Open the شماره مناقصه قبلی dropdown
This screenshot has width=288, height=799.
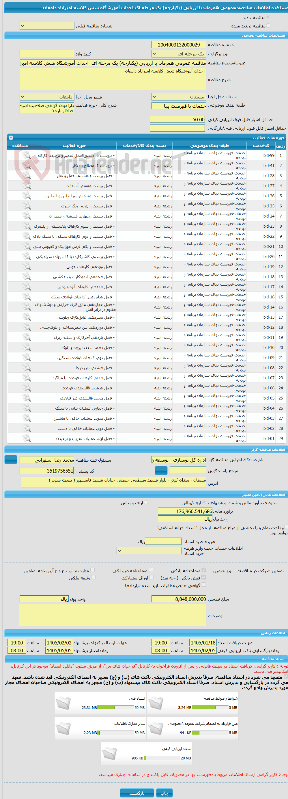(47, 26)
